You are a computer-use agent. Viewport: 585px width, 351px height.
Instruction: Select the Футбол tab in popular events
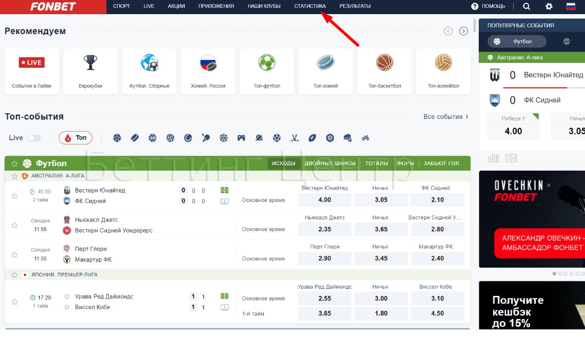click(x=517, y=41)
